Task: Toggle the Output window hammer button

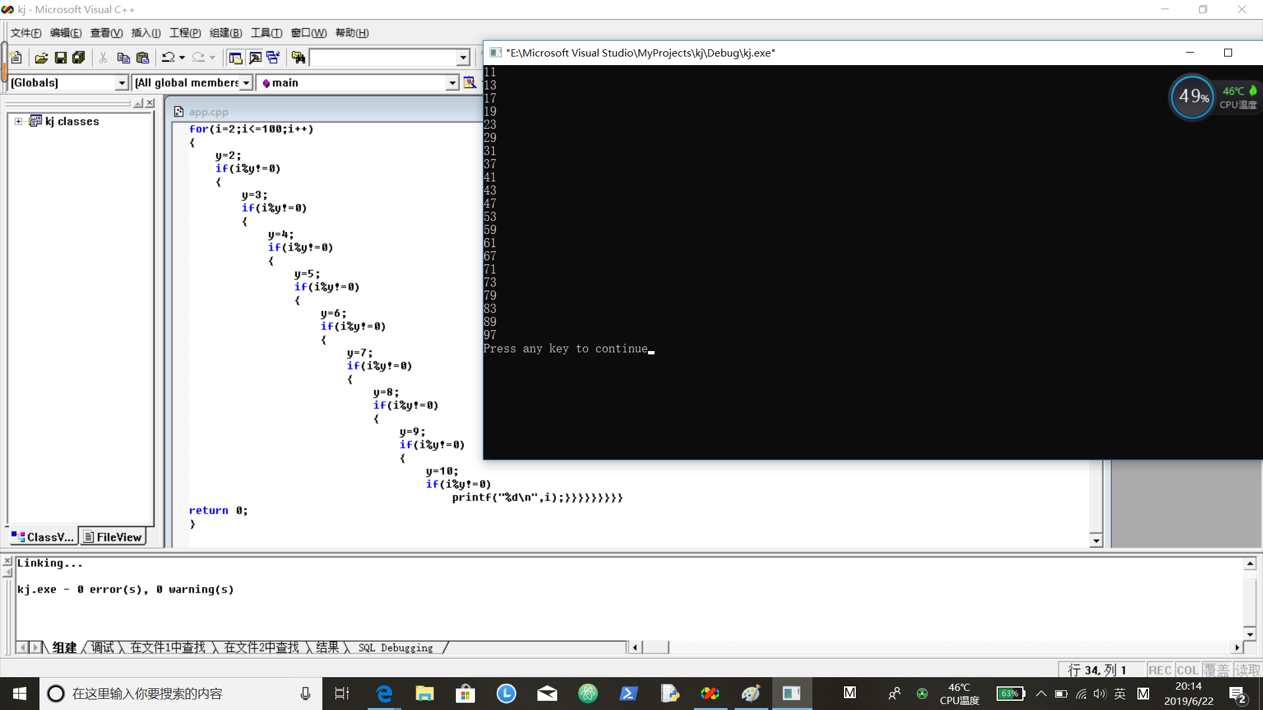Action: point(255,58)
